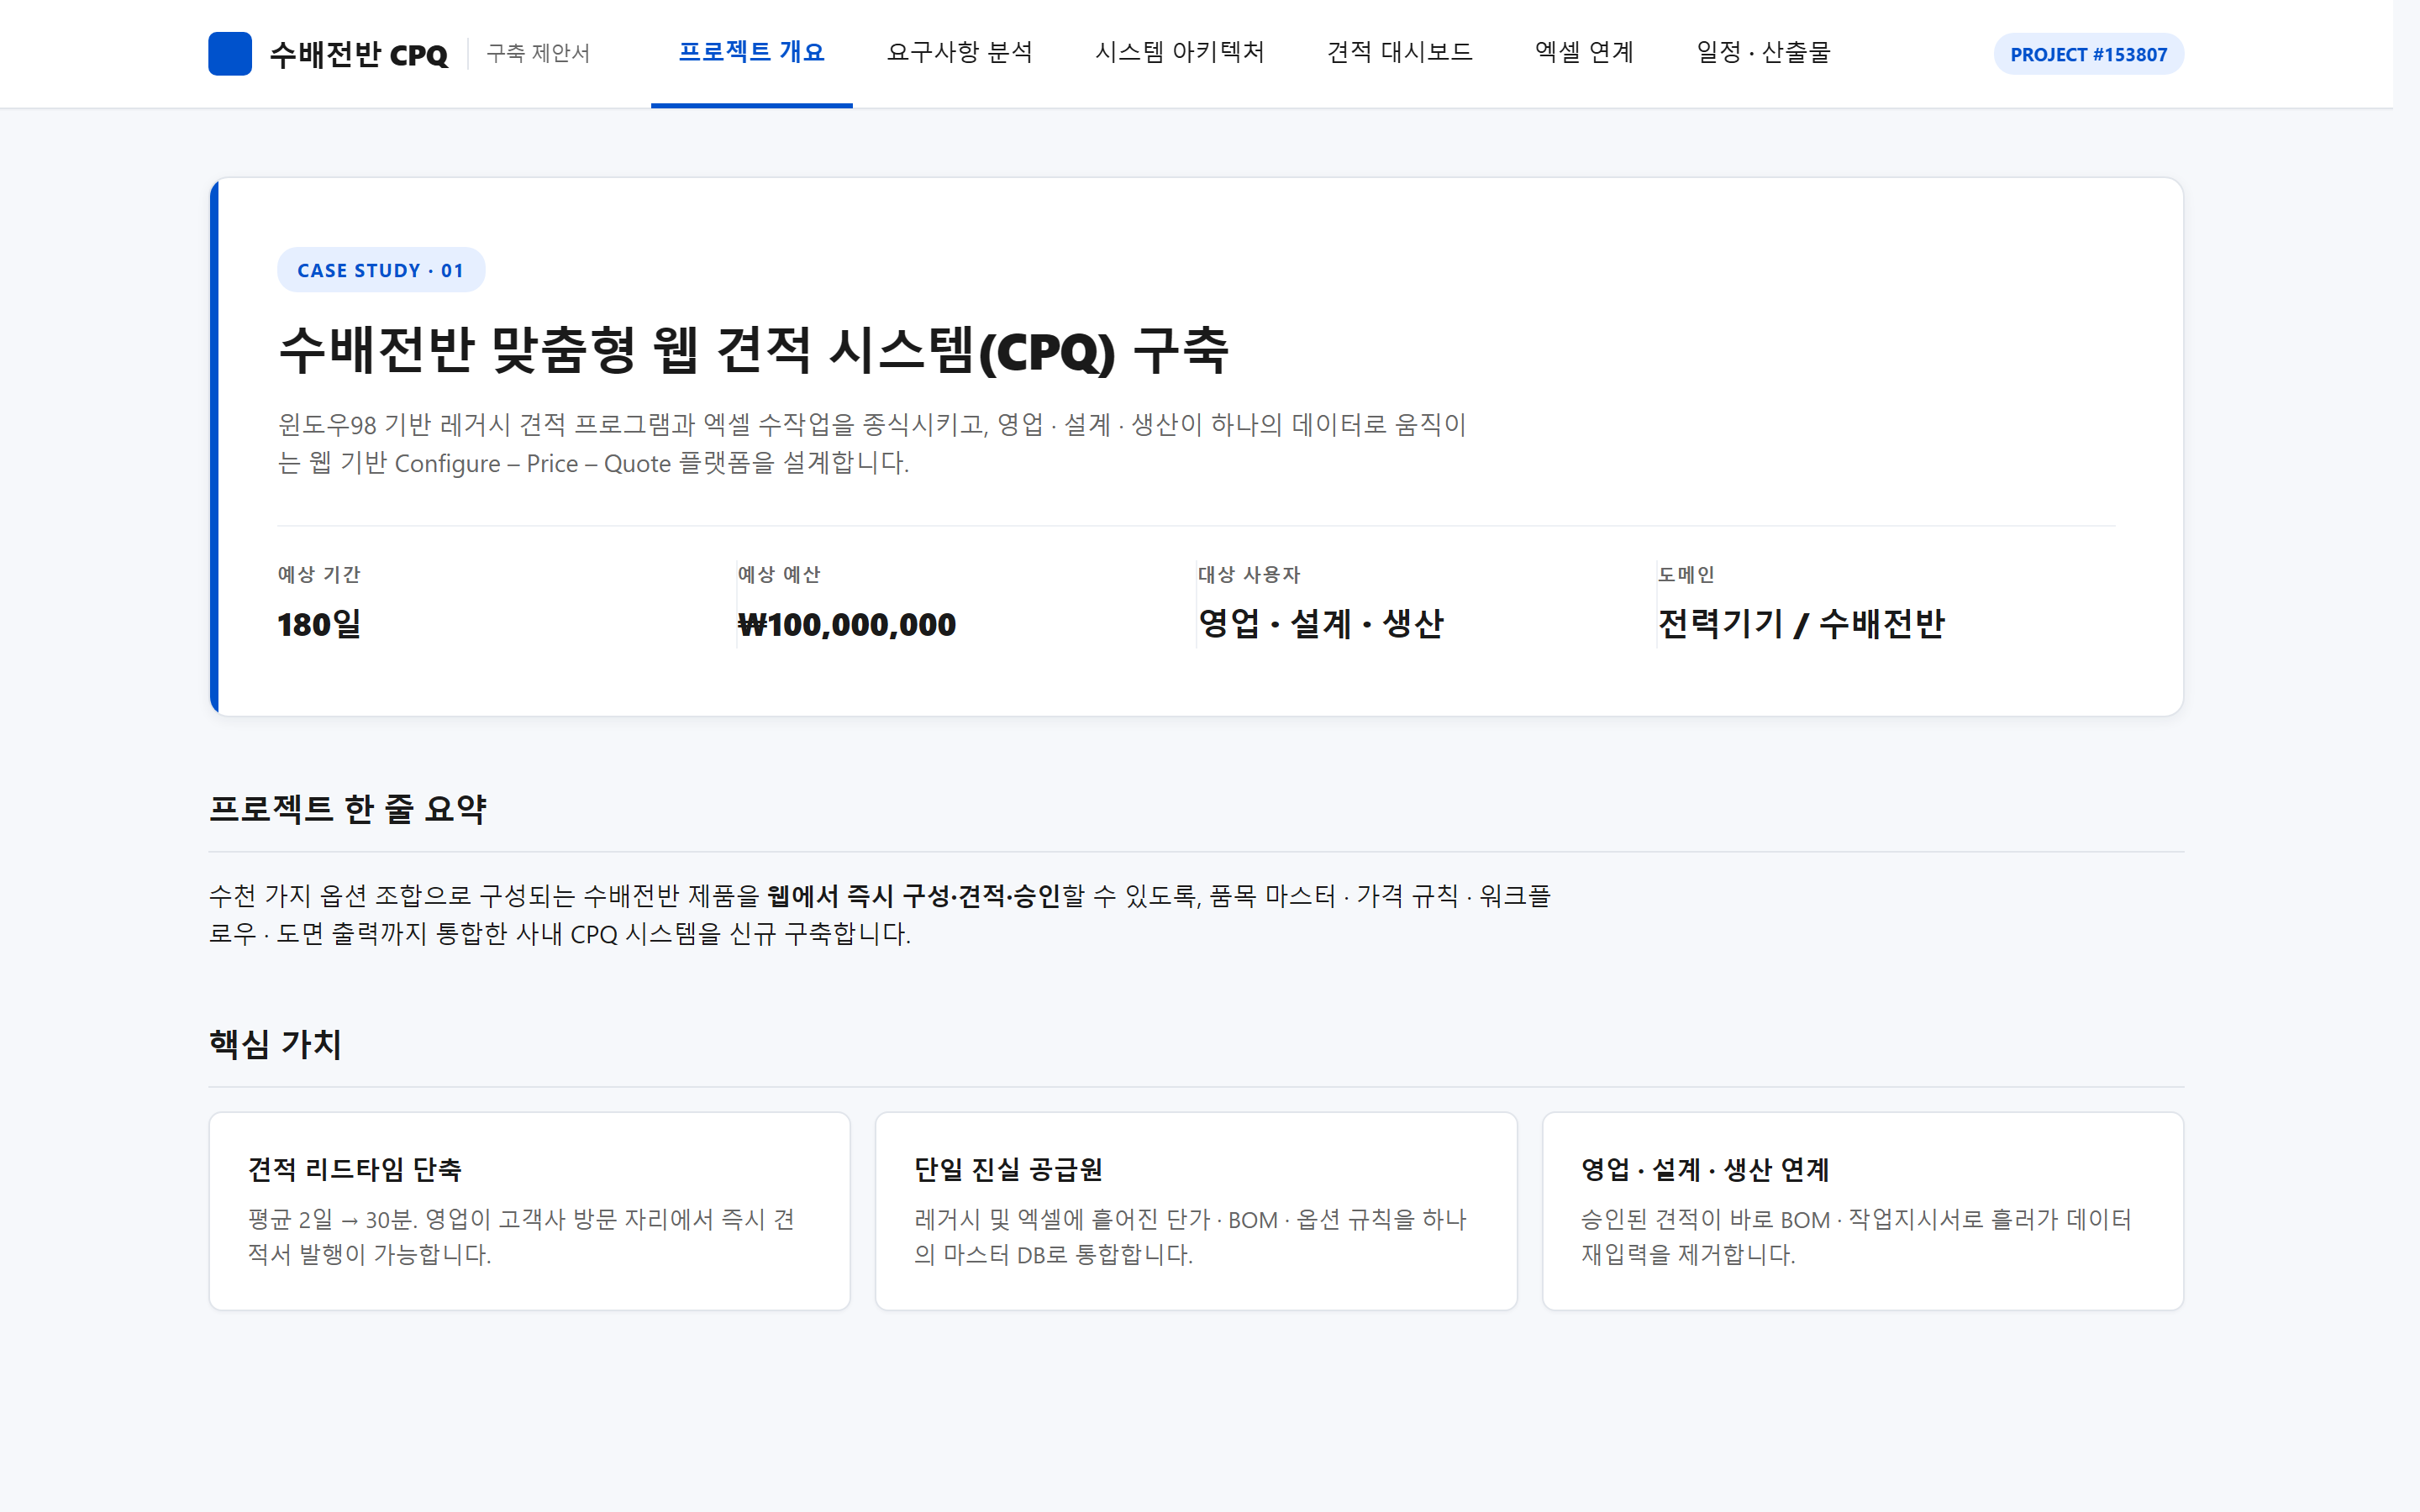
Task: Select the main headline 수배전반 맞춤형 웹 견적 시스템(CPQ) 구축
Action: point(753,350)
